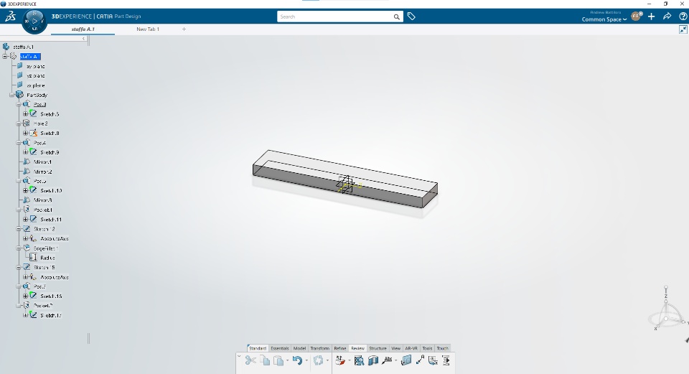Click the Copy icon in the toolbar

(265, 360)
